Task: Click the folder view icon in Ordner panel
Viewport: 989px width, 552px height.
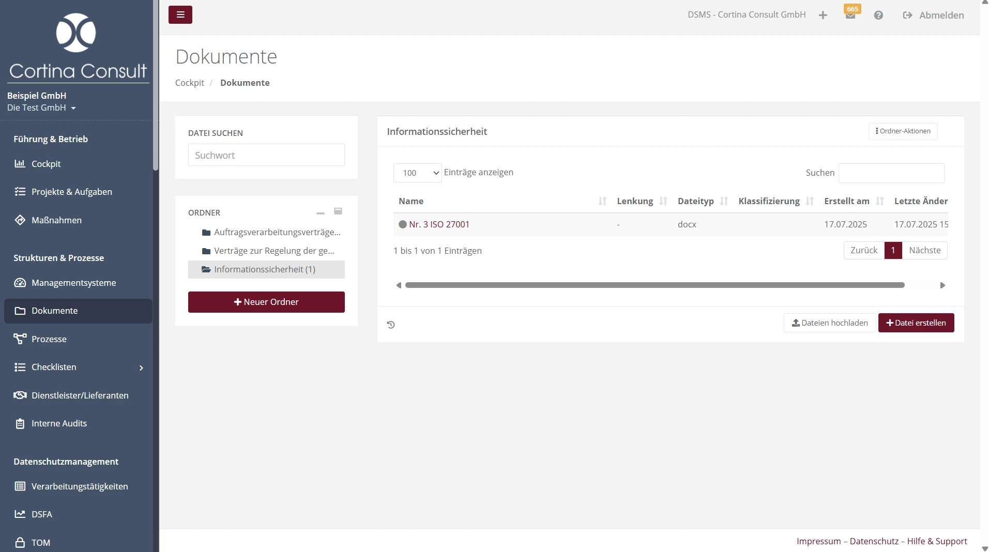Action: 338,211
